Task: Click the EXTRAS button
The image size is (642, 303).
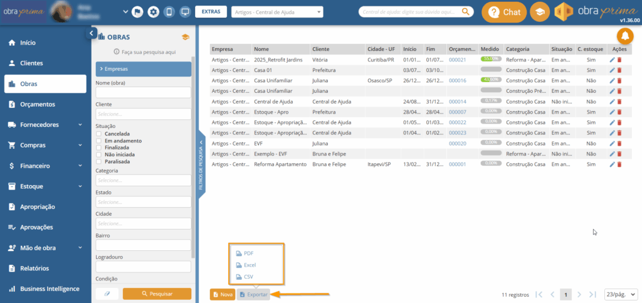Action: [x=211, y=12]
